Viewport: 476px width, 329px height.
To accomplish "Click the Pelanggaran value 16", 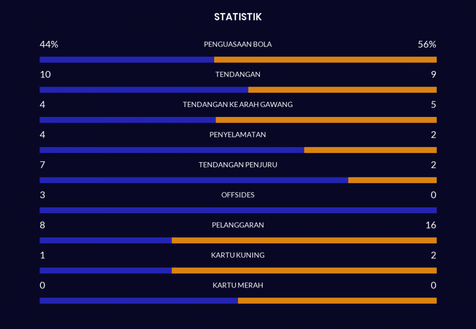I will pos(430,225).
